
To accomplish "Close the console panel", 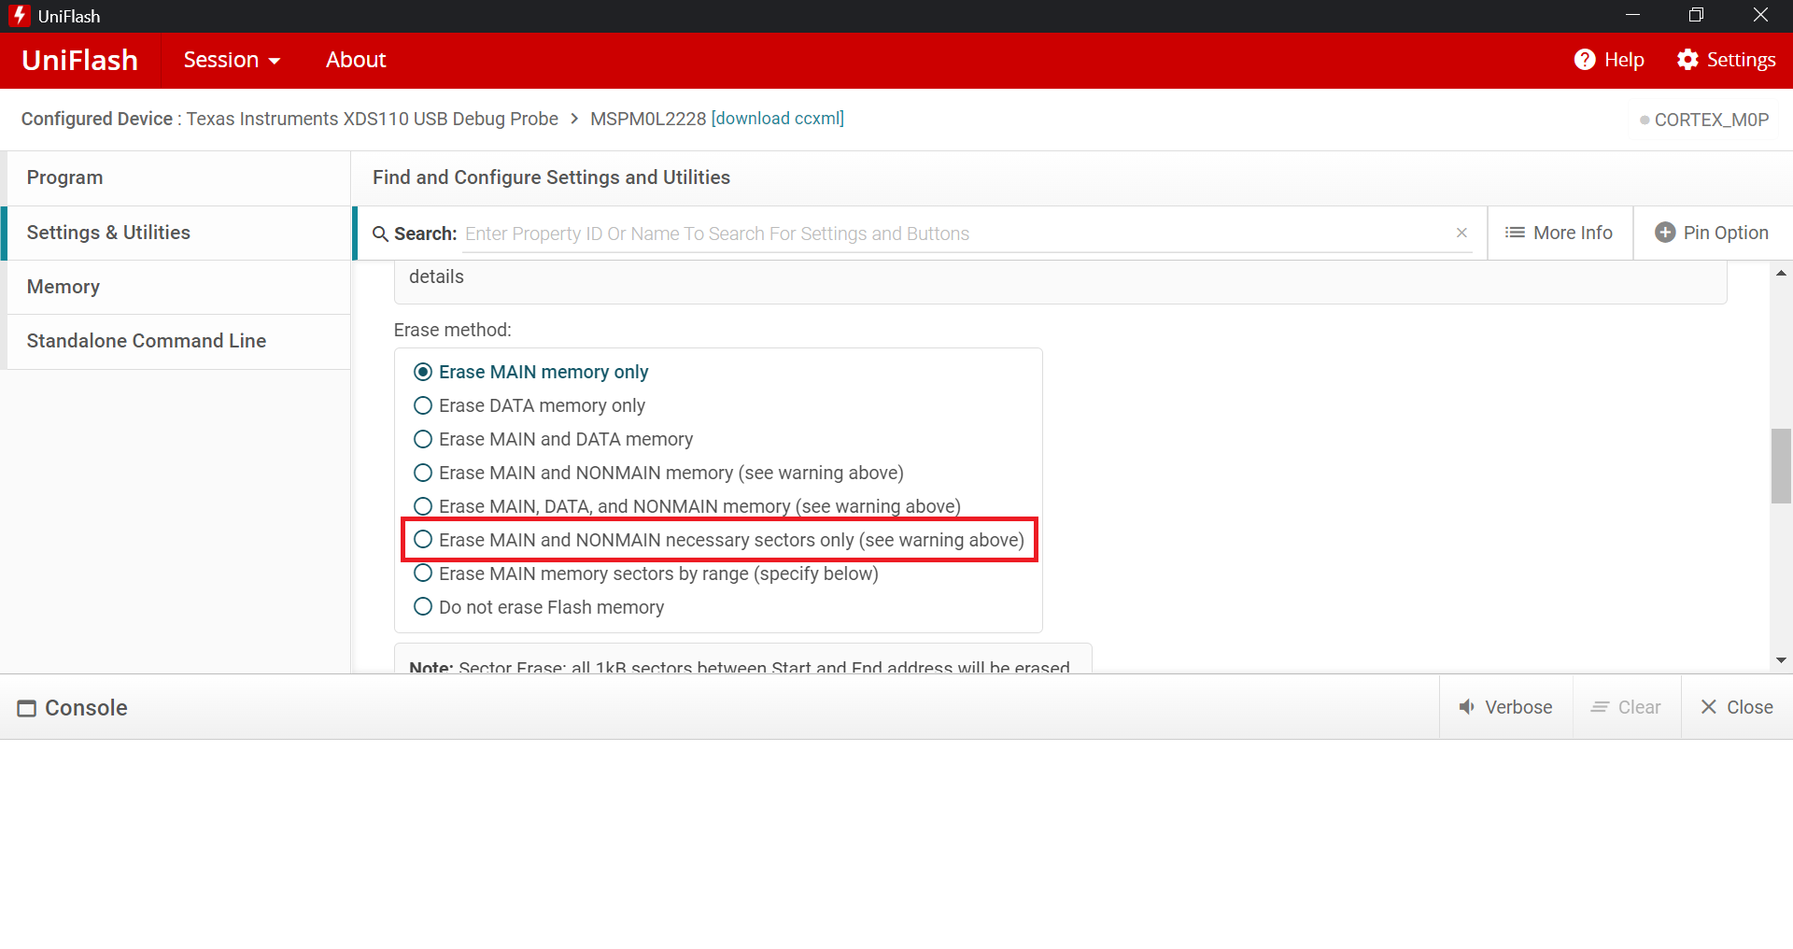I will coord(1736,707).
